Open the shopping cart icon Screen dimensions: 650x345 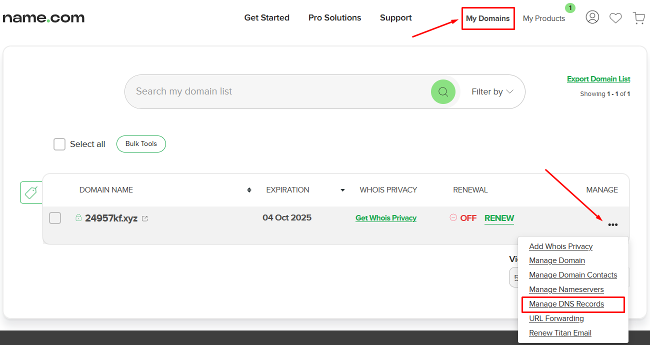click(638, 17)
